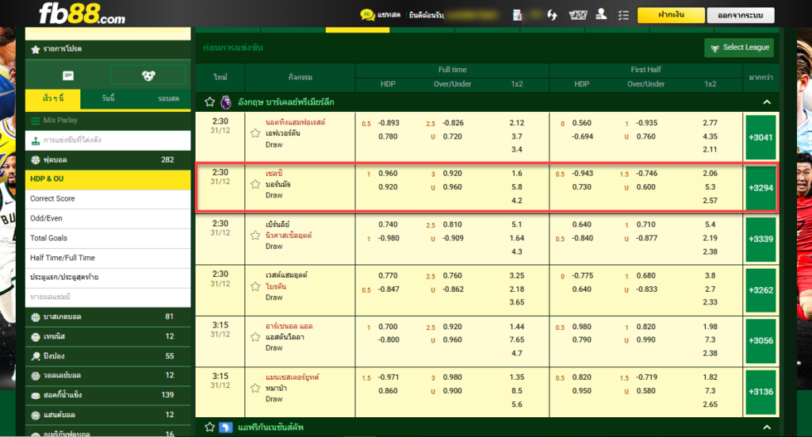Expand more markets +3294
The width and height of the screenshot is (812, 437).
(x=760, y=188)
